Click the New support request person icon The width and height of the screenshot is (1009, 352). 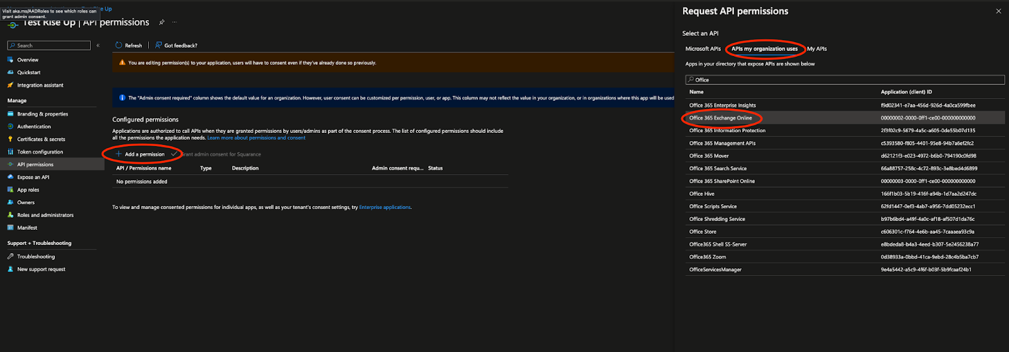point(11,269)
